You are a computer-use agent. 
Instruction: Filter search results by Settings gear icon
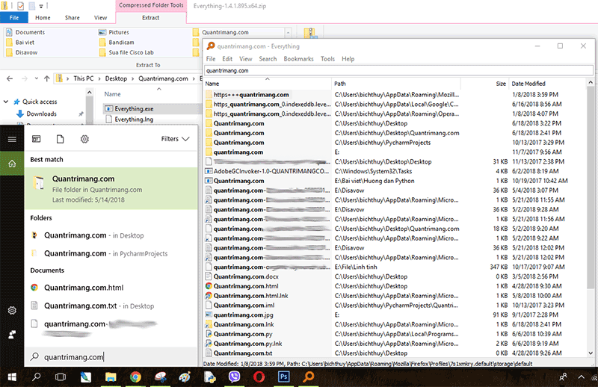tap(84, 139)
